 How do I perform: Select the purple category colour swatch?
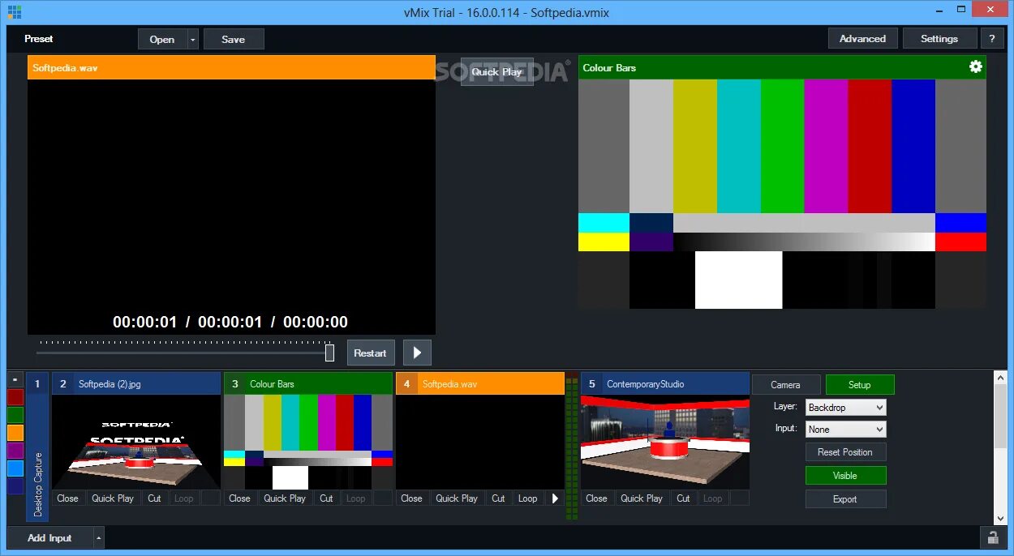(x=15, y=451)
